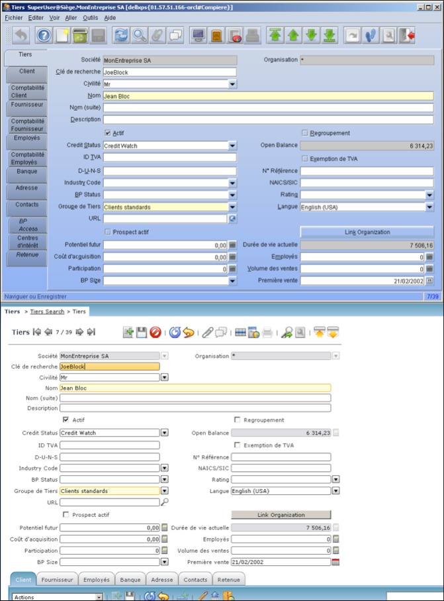This screenshot has width=444, height=601.
Task: Click URL magnifier icon in web form
Action: [x=165, y=502]
